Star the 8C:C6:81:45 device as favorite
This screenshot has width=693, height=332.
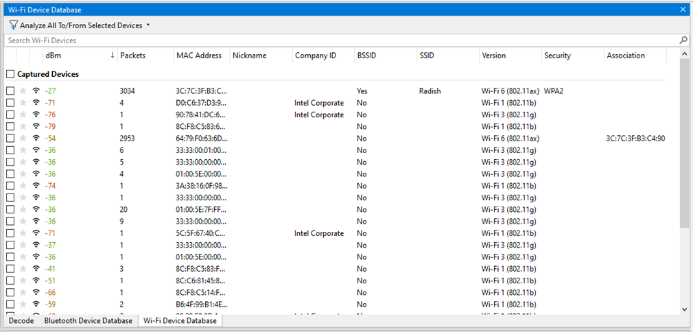(x=23, y=281)
